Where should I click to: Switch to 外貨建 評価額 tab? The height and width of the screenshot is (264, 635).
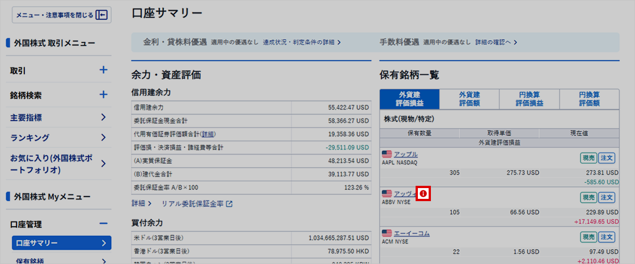click(x=469, y=99)
